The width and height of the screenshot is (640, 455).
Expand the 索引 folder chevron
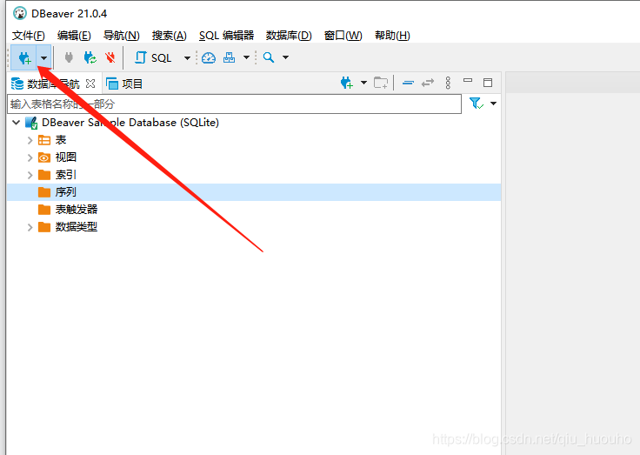[x=30, y=175]
